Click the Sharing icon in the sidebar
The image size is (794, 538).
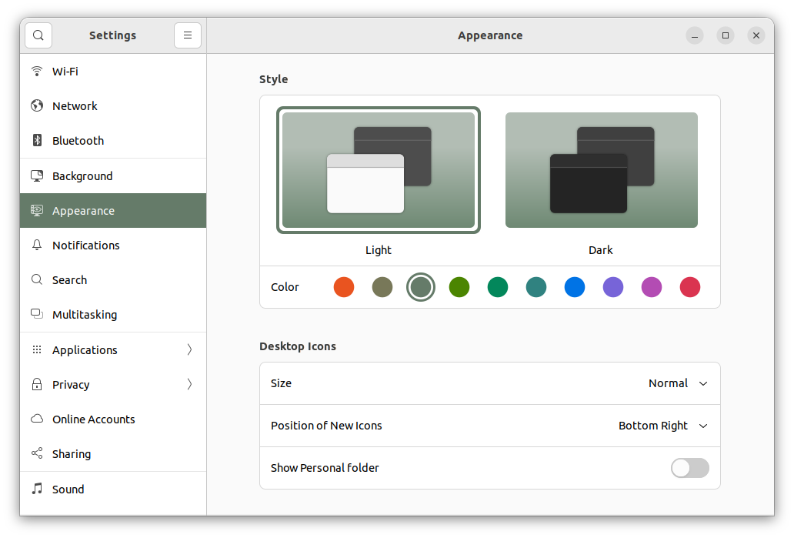pyautogui.click(x=37, y=454)
